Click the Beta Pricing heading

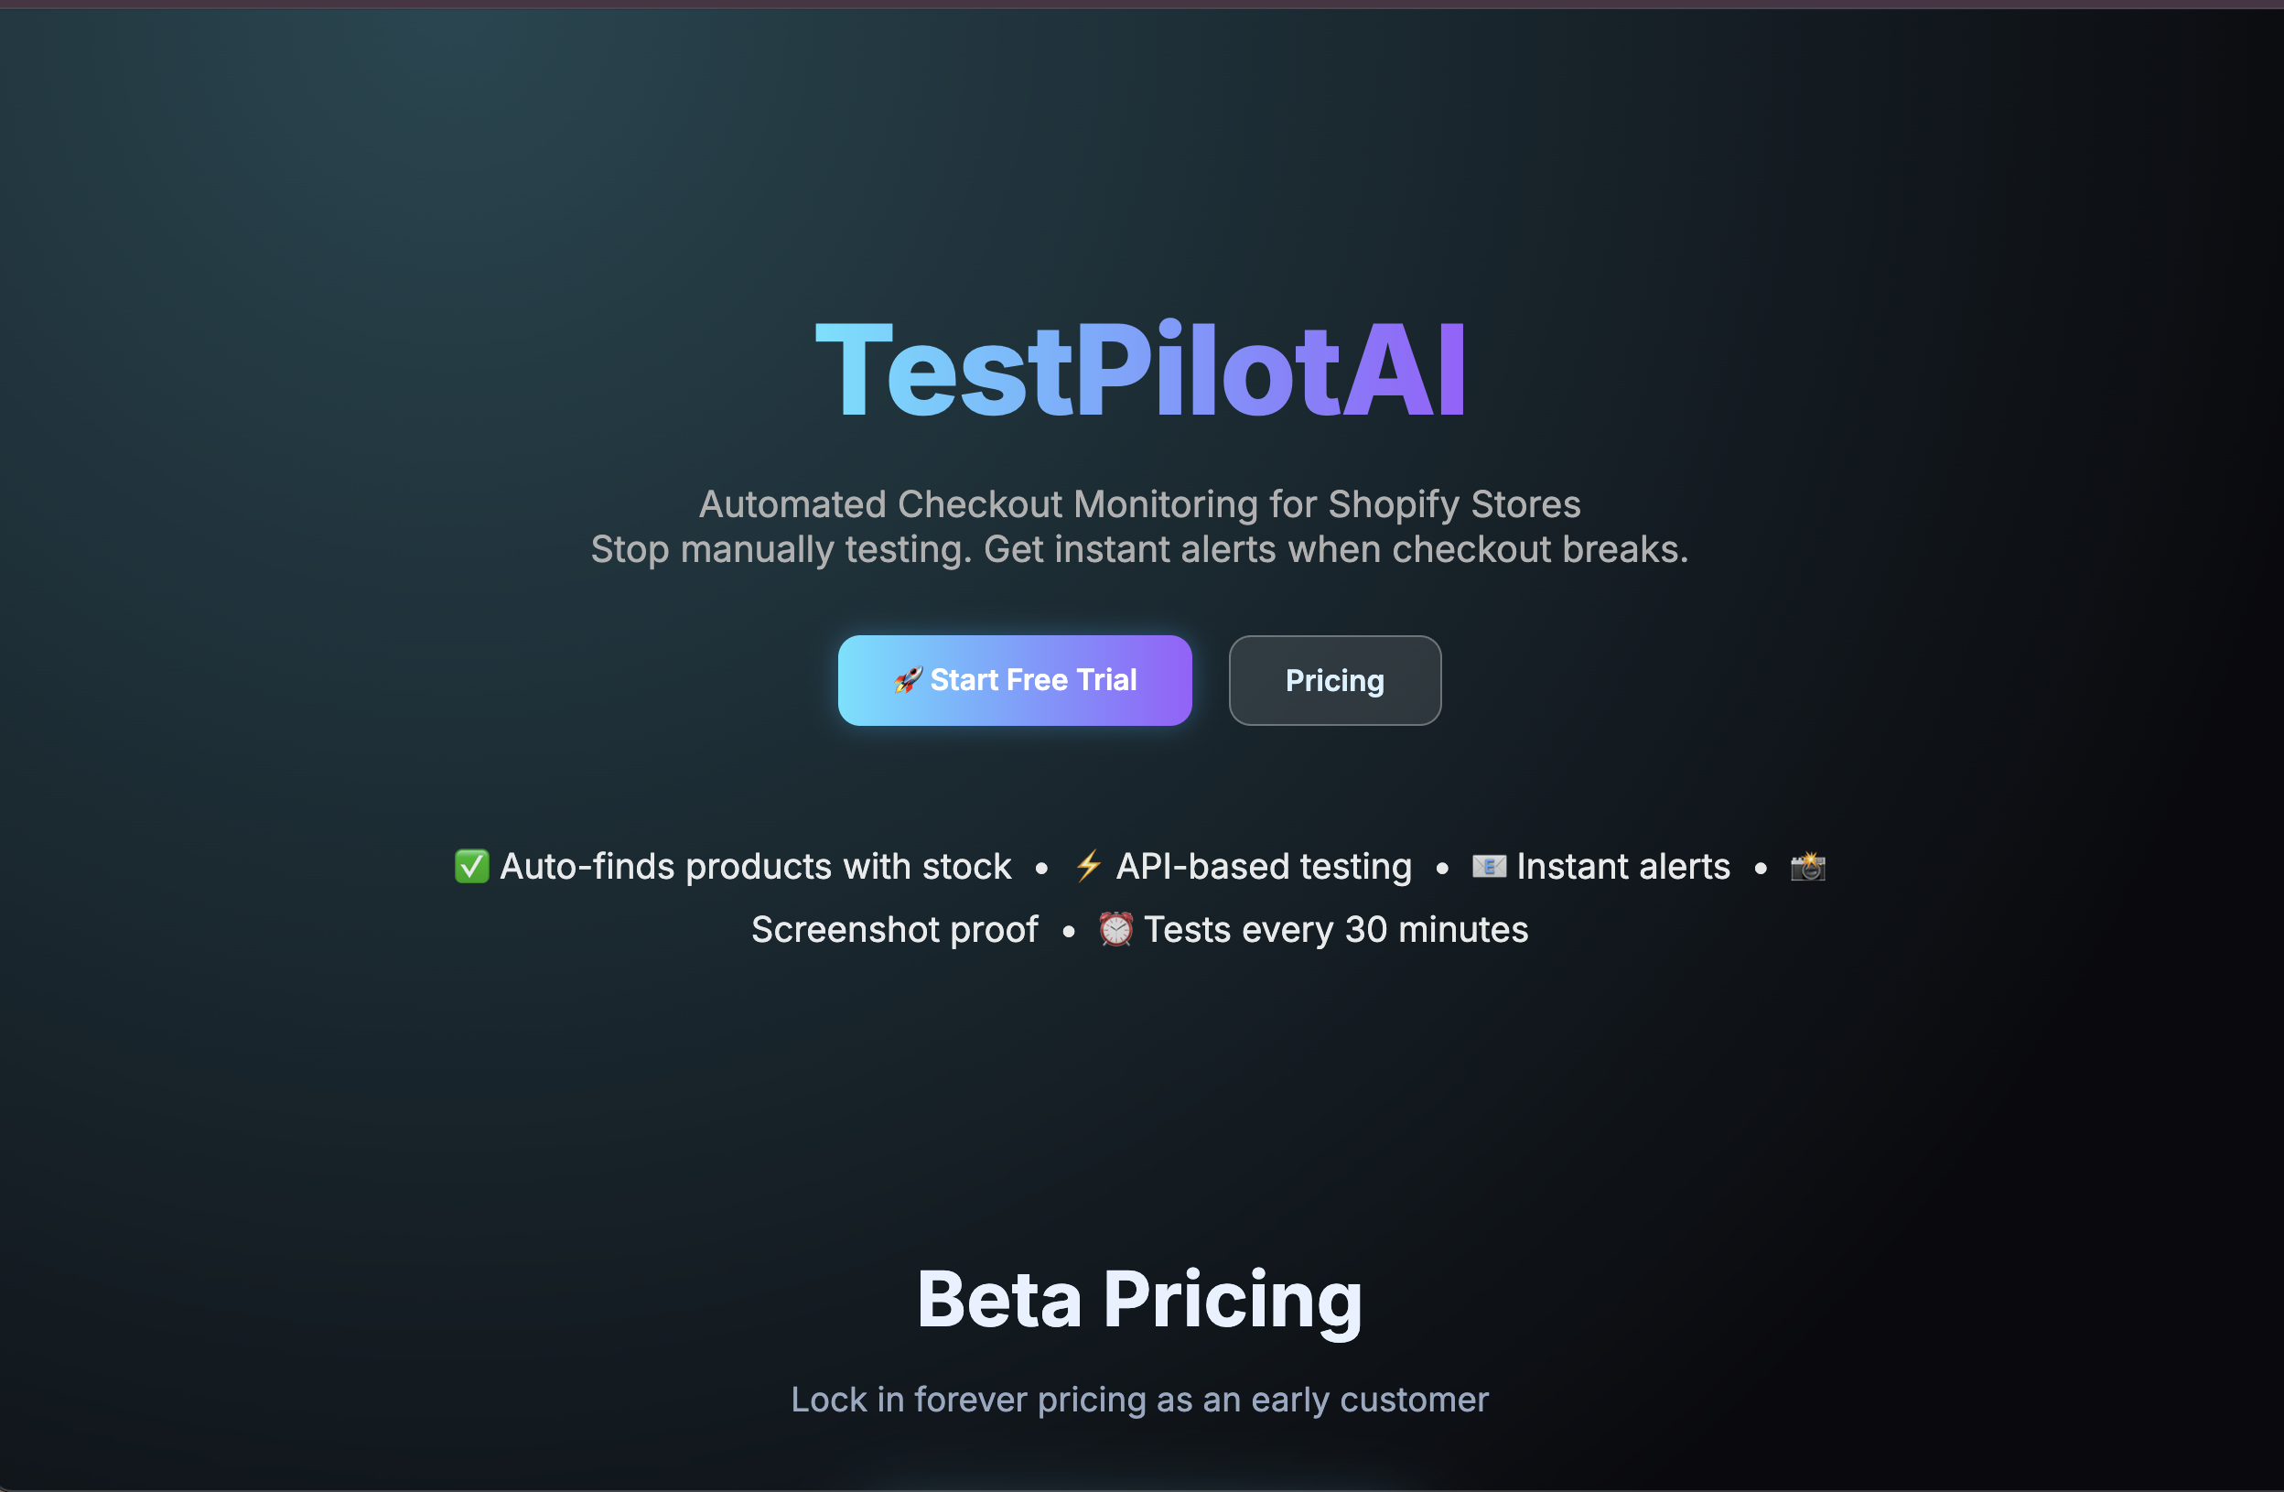click(x=1140, y=1301)
